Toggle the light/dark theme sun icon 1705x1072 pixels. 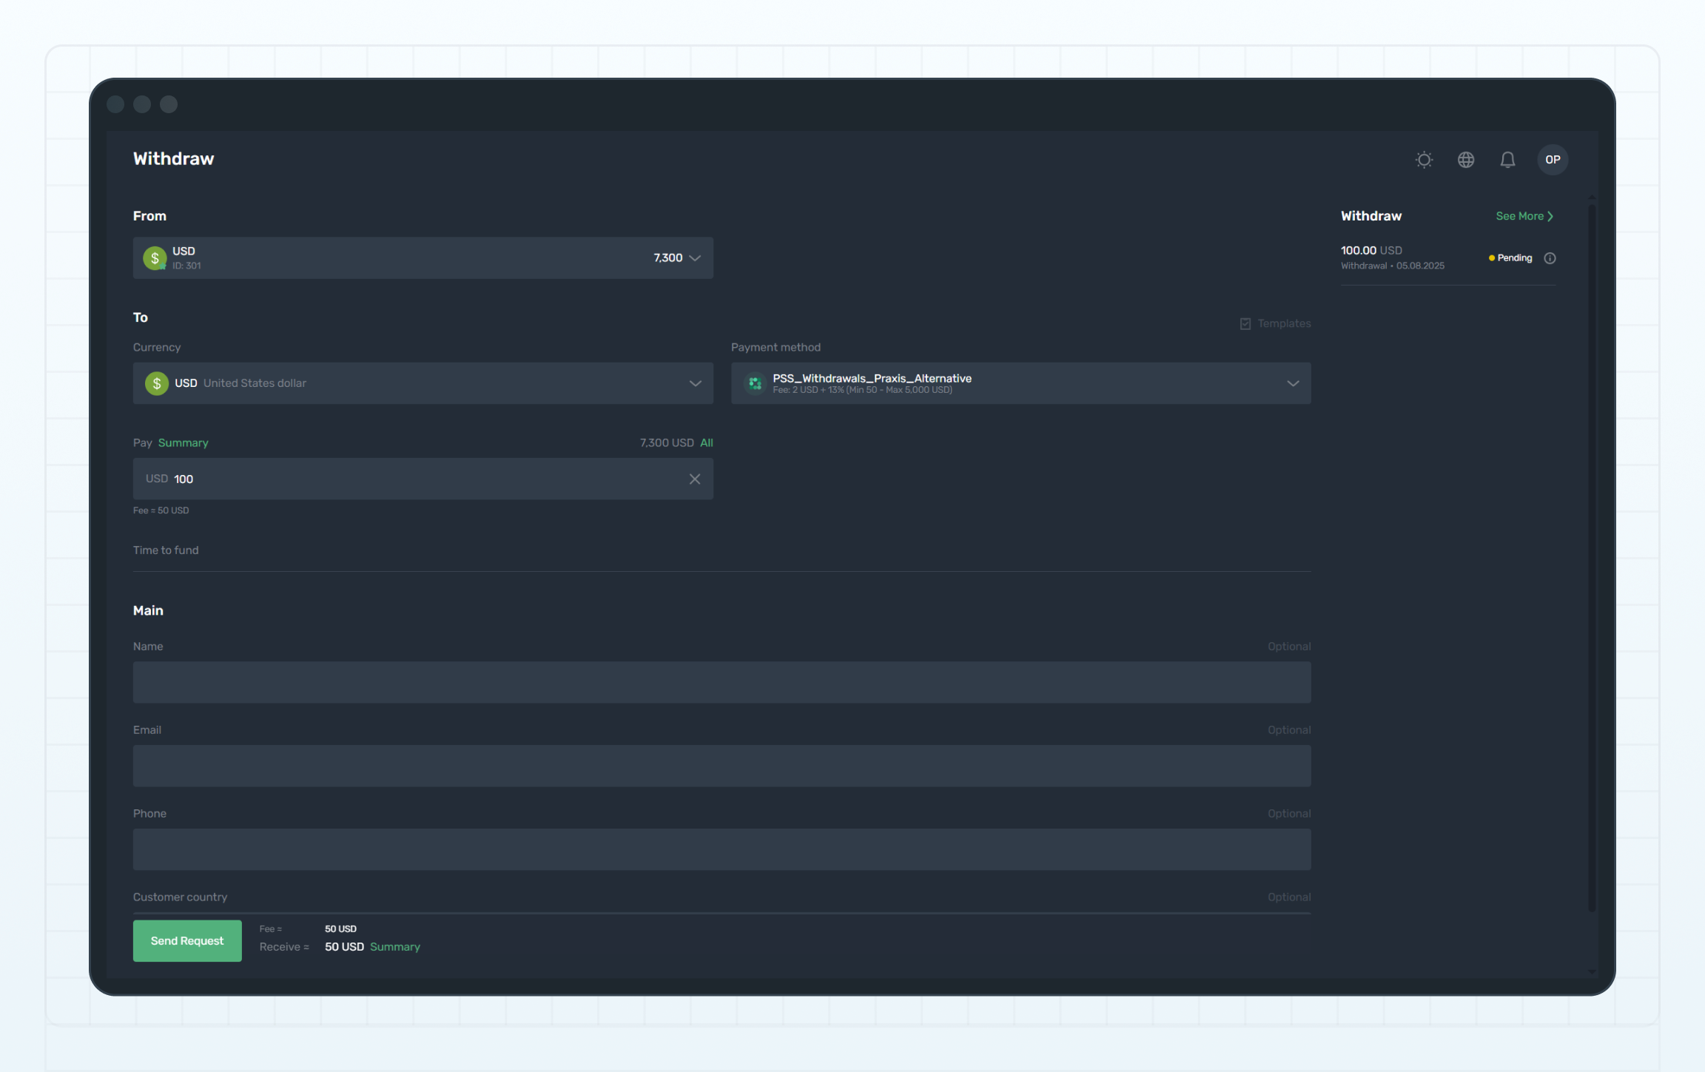point(1424,160)
